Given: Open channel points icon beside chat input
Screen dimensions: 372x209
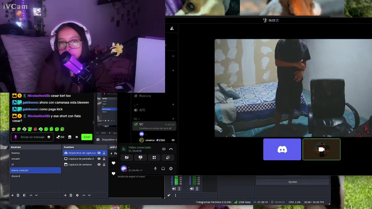Looking at the screenshot, I should pyautogui.click(x=60, y=137).
